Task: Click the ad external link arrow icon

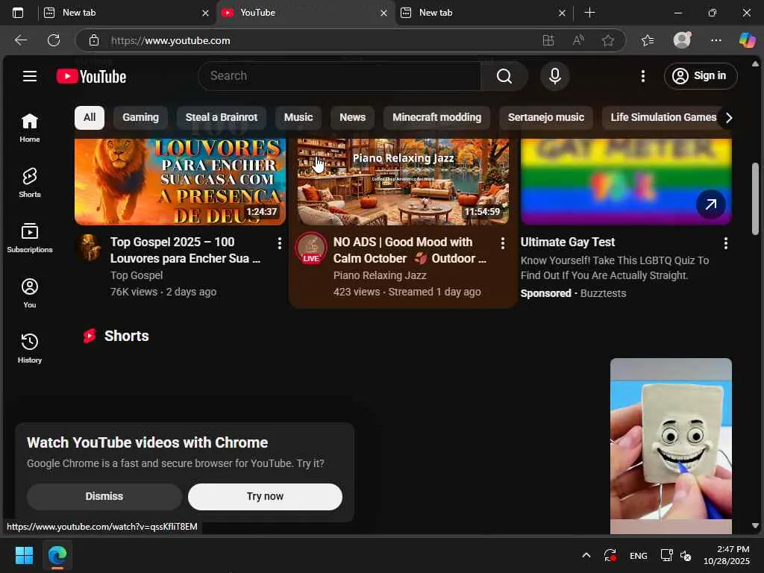Action: [x=711, y=204]
